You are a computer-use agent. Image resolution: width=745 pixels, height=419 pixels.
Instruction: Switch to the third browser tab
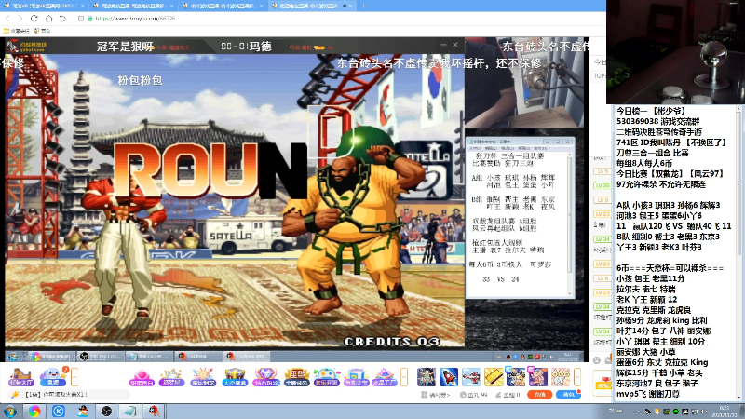pyautogui.click(x=223, y=6)
